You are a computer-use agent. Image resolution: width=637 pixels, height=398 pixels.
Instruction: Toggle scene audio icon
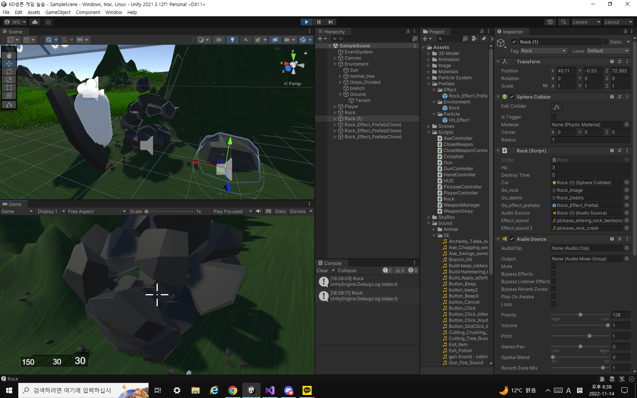246,40
